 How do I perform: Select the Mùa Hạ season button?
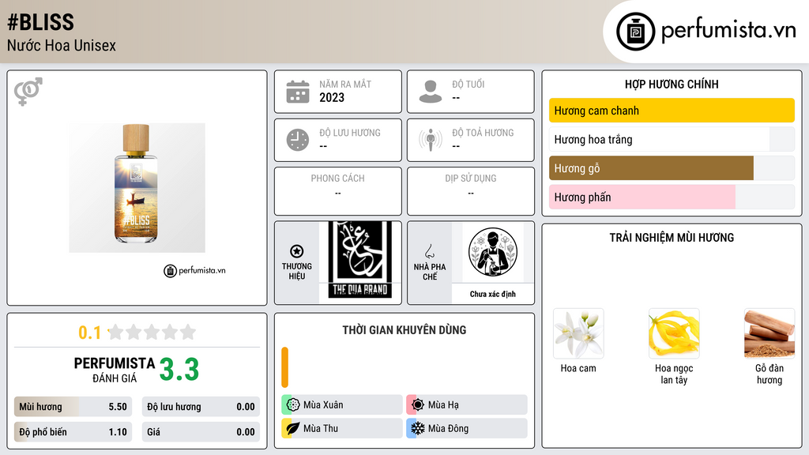pyautogui.click(x=467, y=405)
